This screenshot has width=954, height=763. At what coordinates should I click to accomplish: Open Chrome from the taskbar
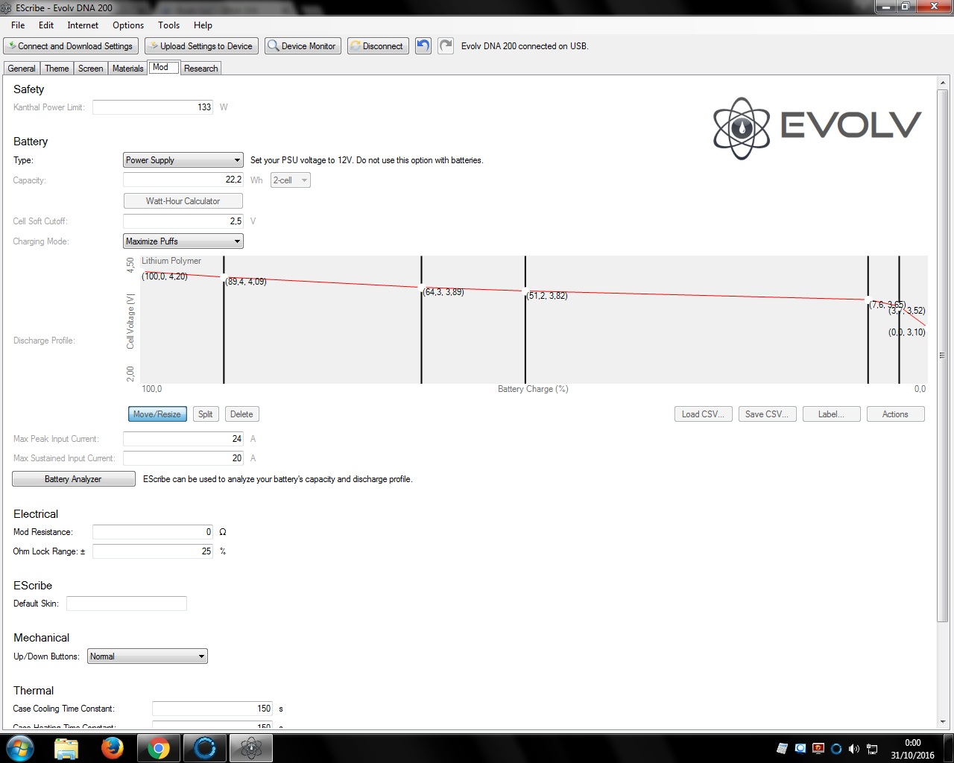(x=158, y=747)
